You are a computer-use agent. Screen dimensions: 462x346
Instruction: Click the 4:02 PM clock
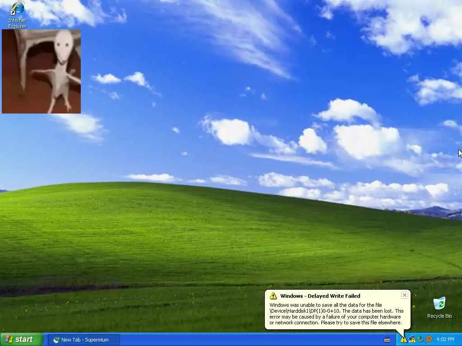click(445, 340)
